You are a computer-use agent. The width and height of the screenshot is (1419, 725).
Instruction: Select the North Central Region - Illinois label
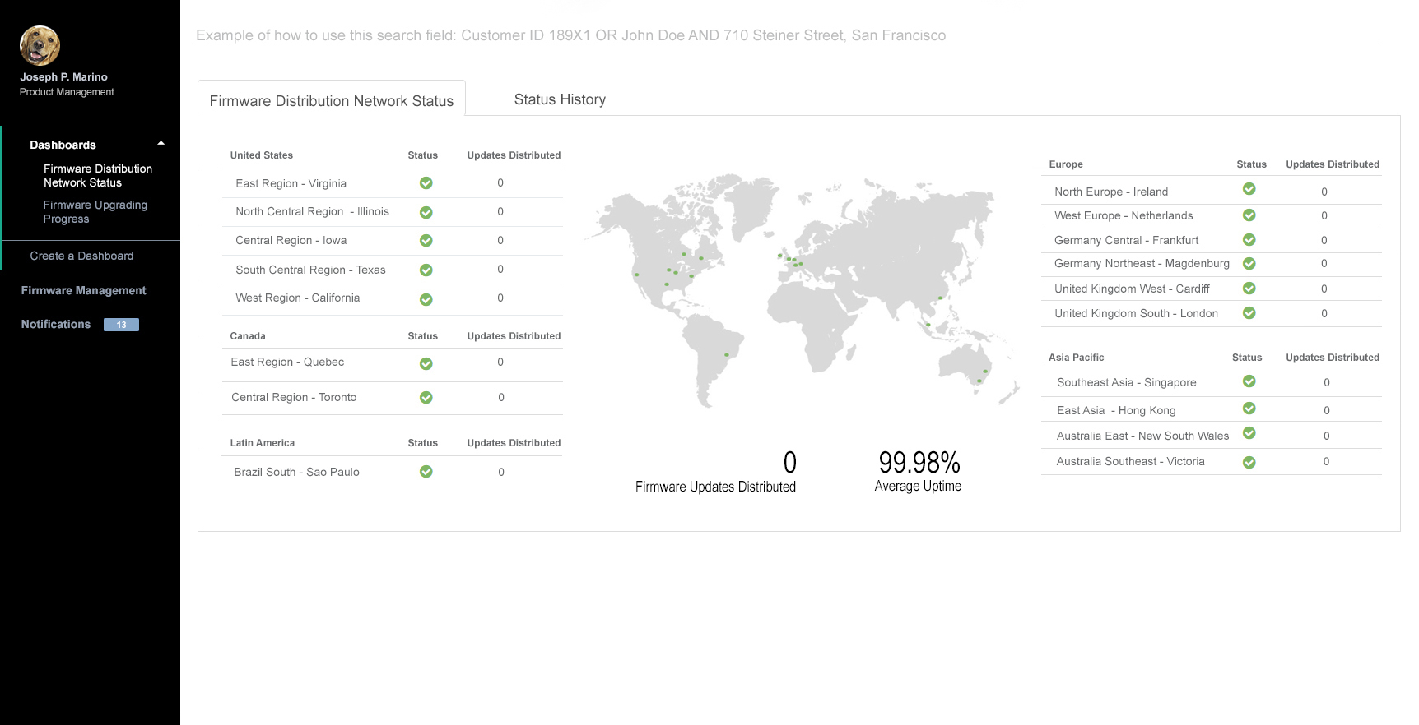312,211
